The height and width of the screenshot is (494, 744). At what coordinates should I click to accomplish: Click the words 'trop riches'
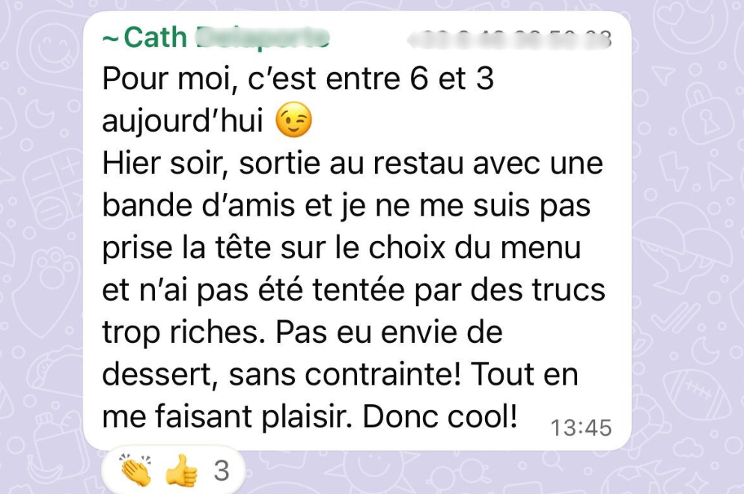point(181,333)
